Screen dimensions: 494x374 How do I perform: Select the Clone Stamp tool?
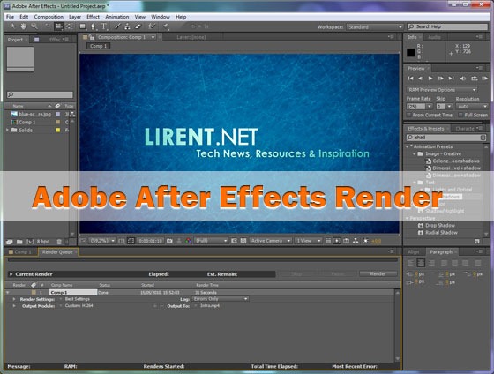pos(127,26)
